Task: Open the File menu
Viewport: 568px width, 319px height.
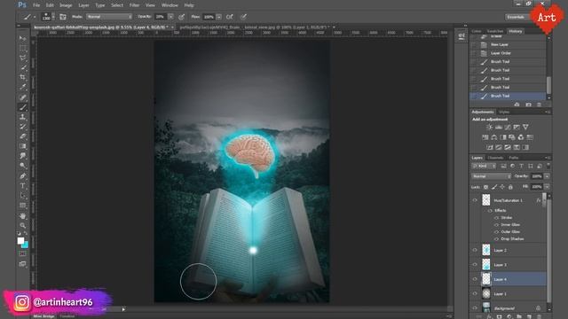Action: [36, 5]
